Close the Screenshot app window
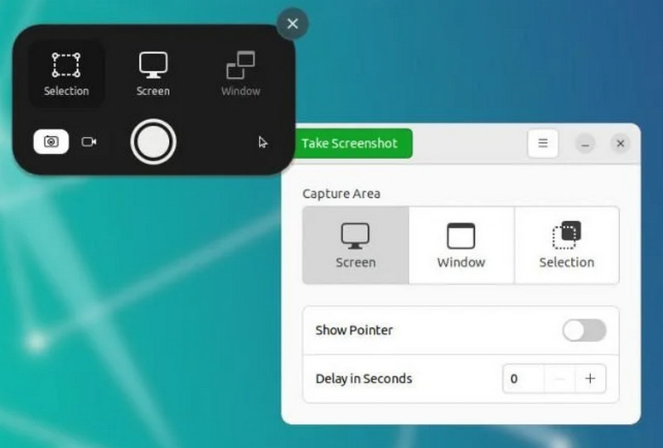 (x=620, y=144)
